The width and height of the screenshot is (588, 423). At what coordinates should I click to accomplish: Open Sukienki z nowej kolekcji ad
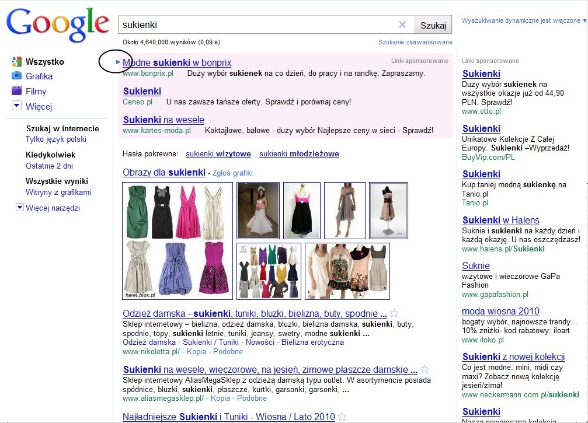pyautogui.click(x=513, y=356)
